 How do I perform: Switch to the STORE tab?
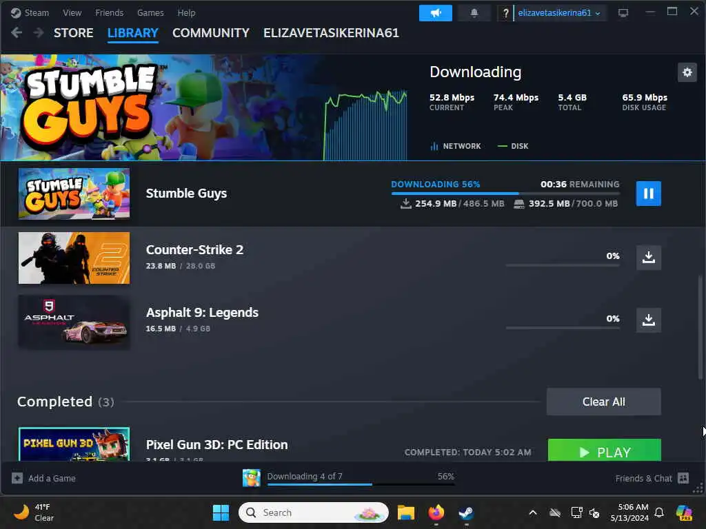(x=73, y=33)
